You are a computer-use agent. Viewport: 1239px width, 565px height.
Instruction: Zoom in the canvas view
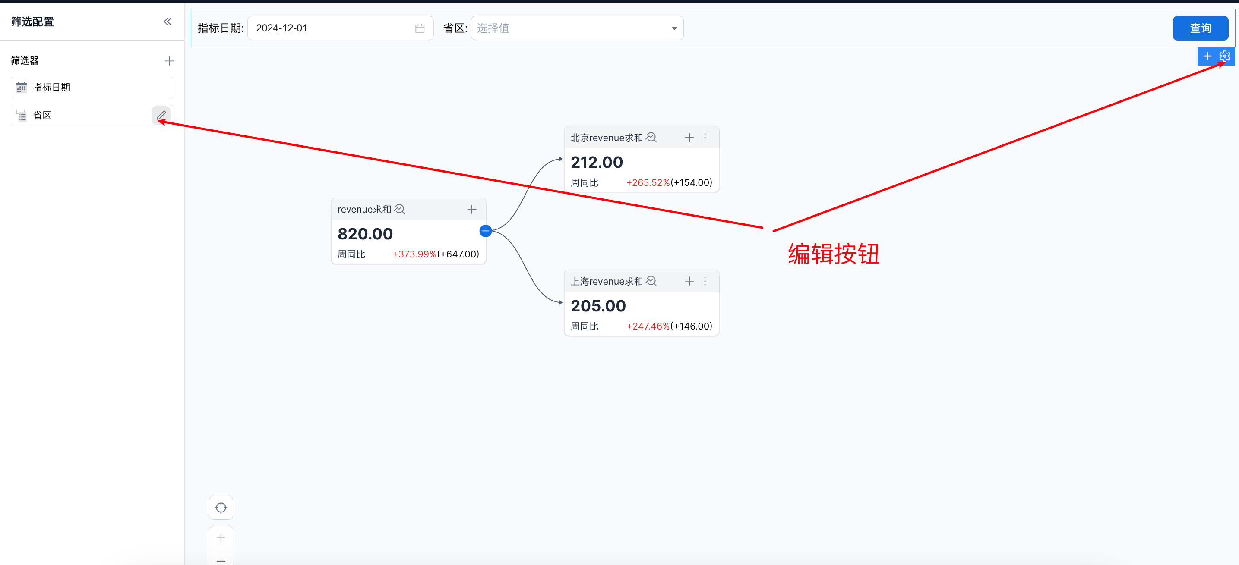tap(221, 538)
